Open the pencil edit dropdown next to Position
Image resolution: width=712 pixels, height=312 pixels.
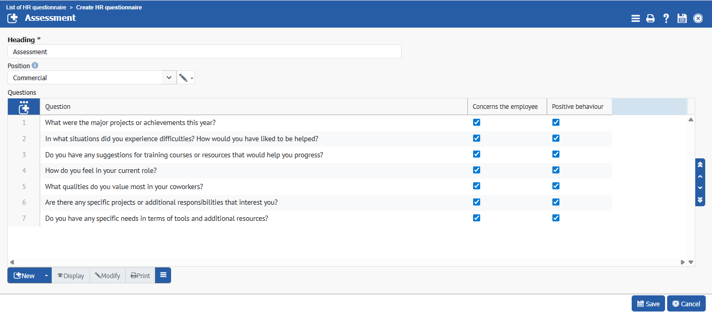click(186, 78)
